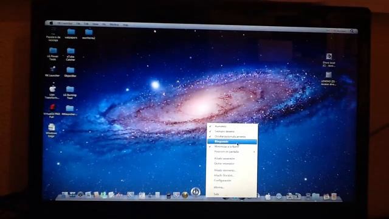Open the File menu in the top bar
The height and width of the screenshot is (219, 389).
click(78, 24)
